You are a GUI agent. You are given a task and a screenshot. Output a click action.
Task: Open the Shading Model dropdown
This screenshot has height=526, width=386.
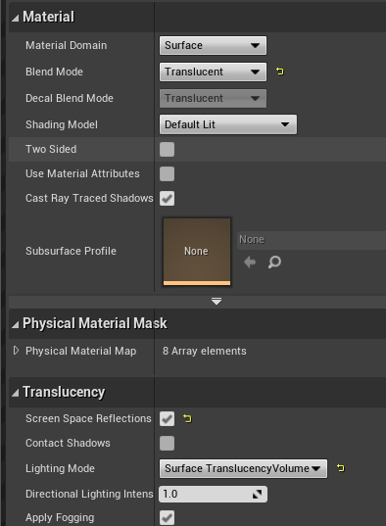pyautogui.click(x=228, y=124)
